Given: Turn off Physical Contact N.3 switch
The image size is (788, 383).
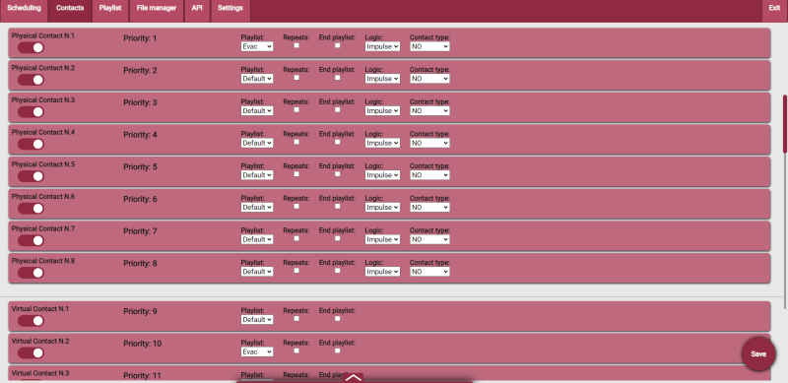Looking at the screenshot, I should coord(31,112).
